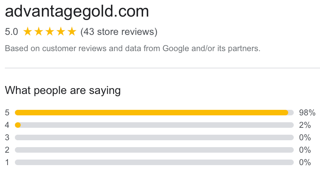Image resolution: width=320 pixels, height=172 pixels.
Task: Select the 3-star rating bar
Action: pyautogui.click(x=154, y=137)
